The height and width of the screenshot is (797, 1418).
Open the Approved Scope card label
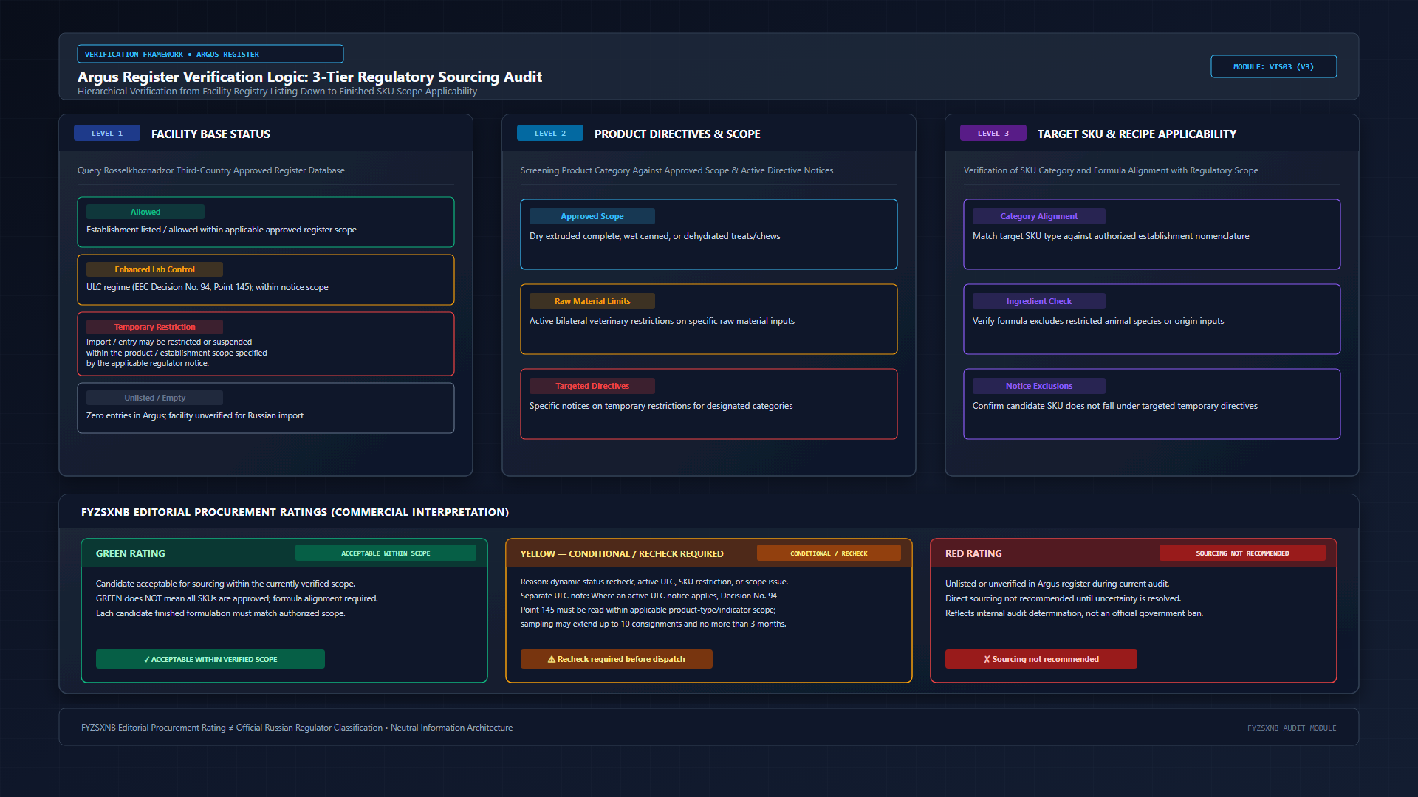[592, 216]
